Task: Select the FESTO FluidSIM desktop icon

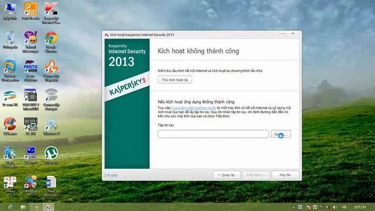Action: pyautogui.click(x=30, y=71)
